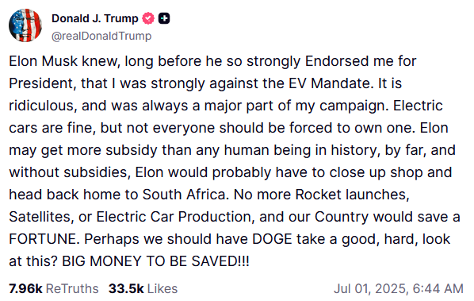Click the word 'DOGE' in post
The image size is (474, 301).
coord(272,239)
